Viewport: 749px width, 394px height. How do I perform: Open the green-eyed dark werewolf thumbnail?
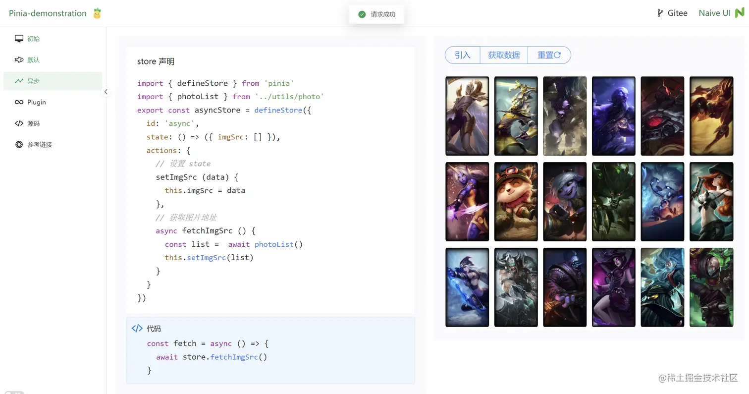click(614, 202)
